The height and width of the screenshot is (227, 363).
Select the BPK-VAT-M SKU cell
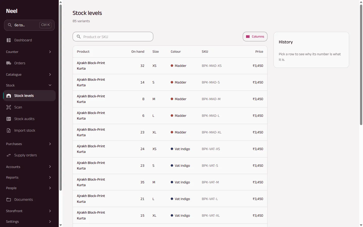210,182
